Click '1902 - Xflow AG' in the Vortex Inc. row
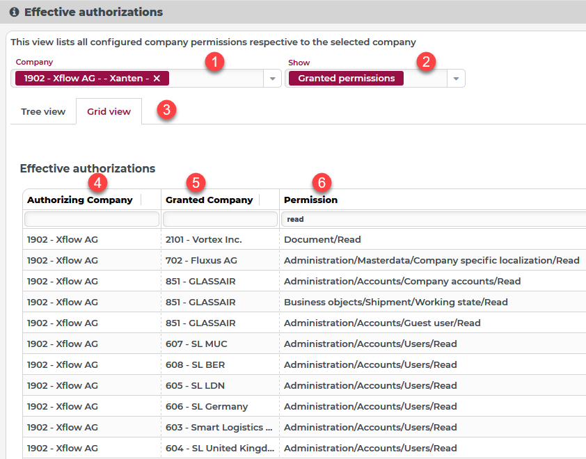The image size is (586, 459). (63, 239)
